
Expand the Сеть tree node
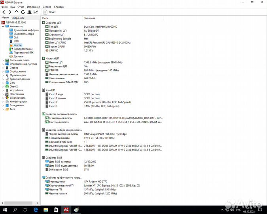(3, 83)
